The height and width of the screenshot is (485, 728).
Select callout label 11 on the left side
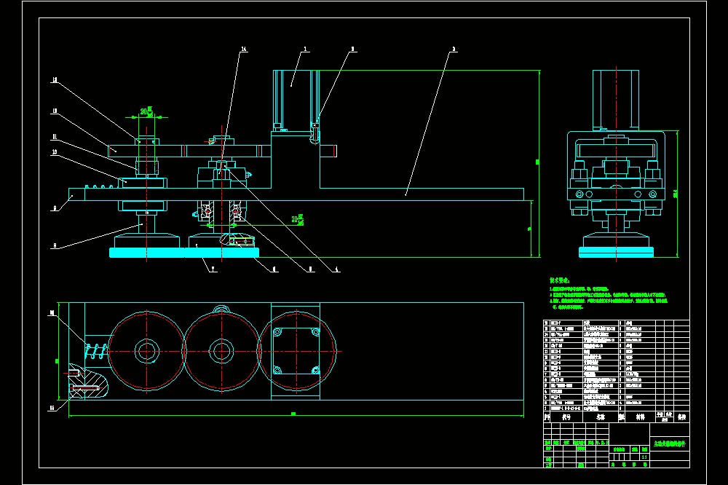tap(55, 137)
